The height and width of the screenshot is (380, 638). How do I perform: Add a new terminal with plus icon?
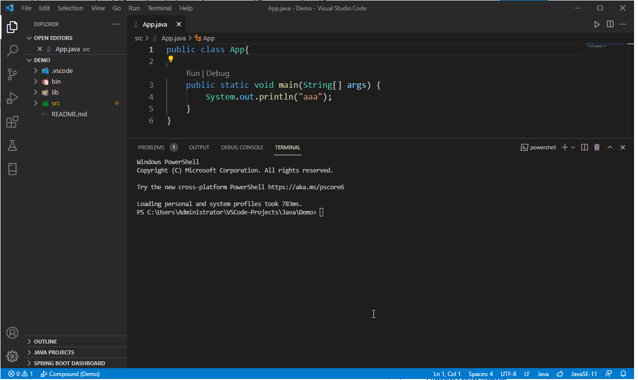click(565, 147)
